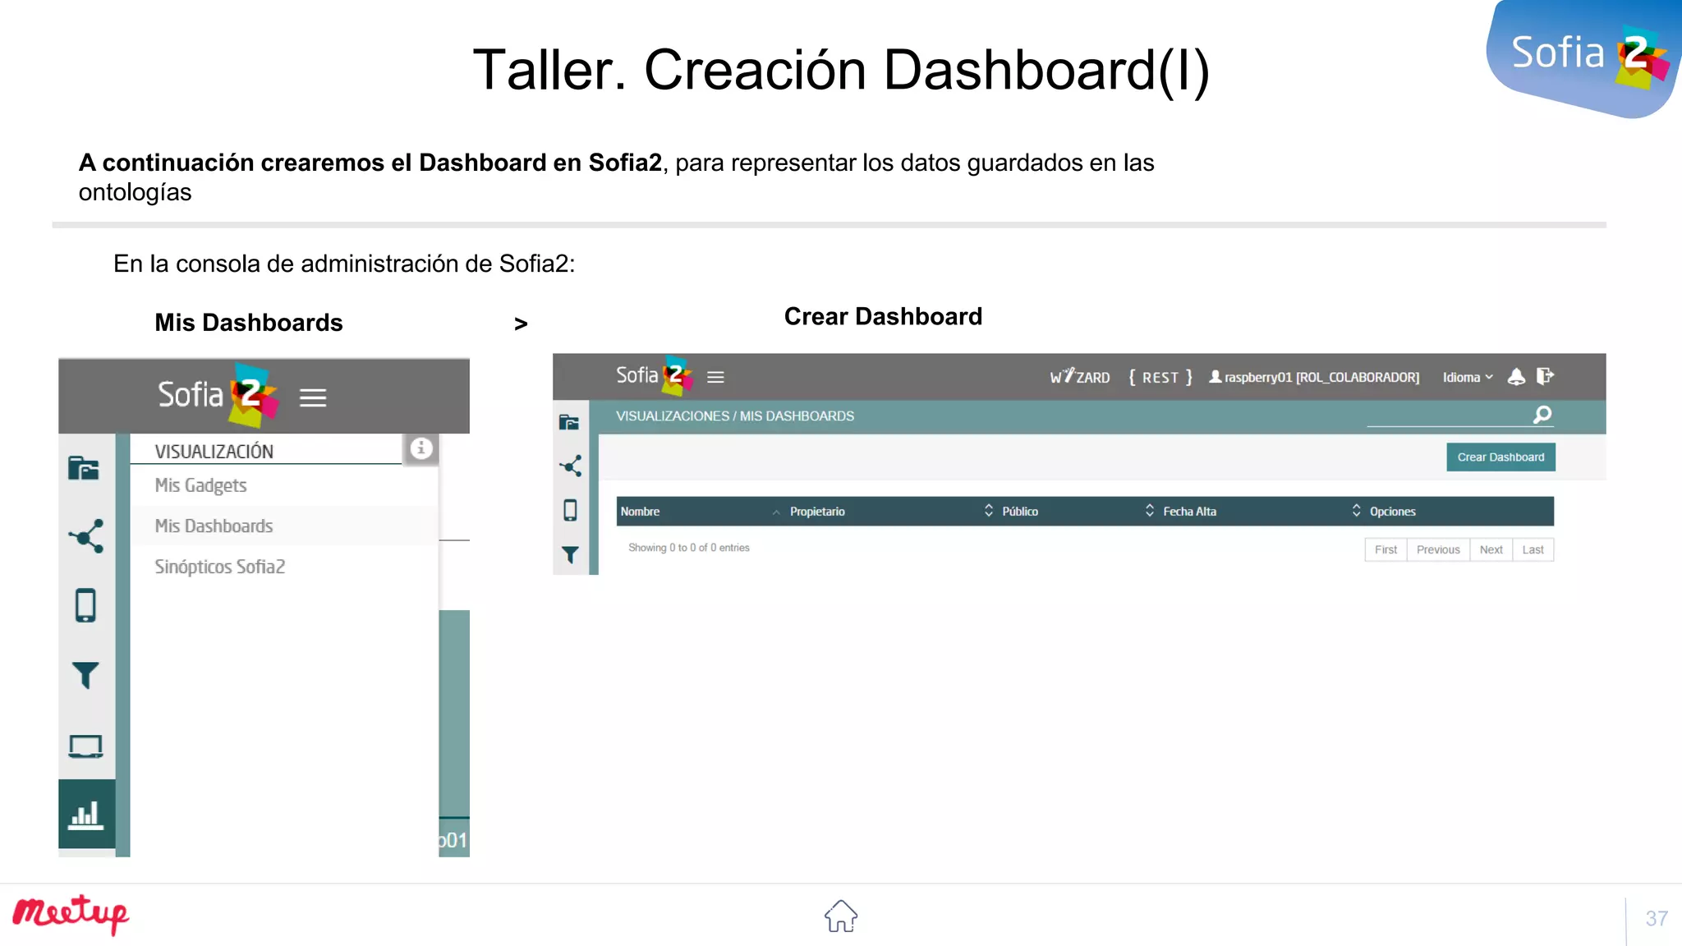
Task: Click the Meetup logo
Action: click(x=71, y=914)
